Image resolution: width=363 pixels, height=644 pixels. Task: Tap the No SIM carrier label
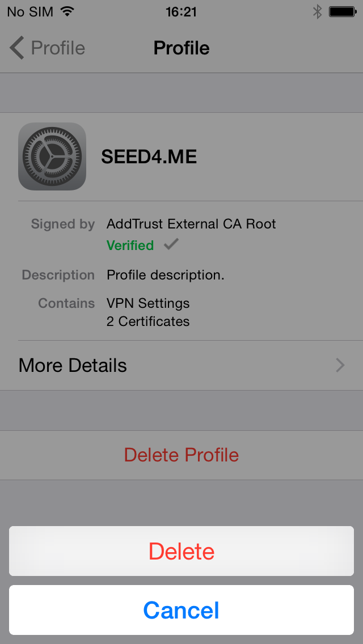[30, 11]
